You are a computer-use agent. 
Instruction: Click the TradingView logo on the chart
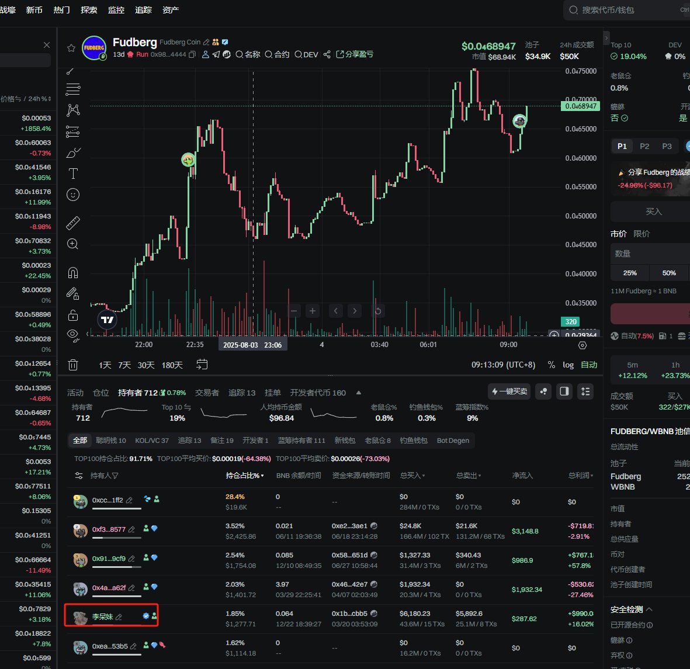point(108,320)
